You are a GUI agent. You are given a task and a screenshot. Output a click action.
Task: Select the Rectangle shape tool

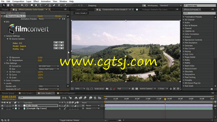(x=32, y=5)
